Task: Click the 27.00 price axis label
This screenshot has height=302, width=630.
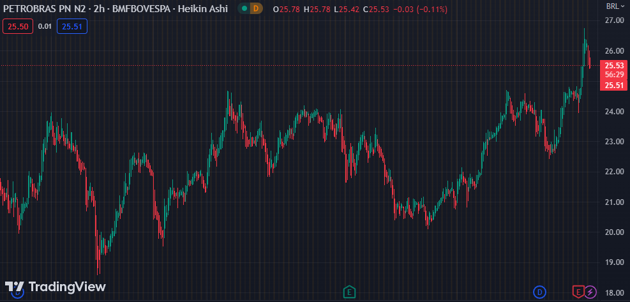Action: (x=614, y=20)
